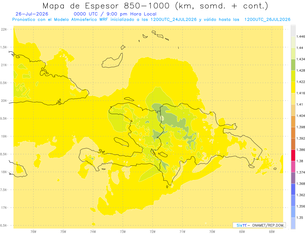Click the legend value '1.434'
The height and width of the screenshot is (235, 305).
pyautogui.click(x=300, y=59)
